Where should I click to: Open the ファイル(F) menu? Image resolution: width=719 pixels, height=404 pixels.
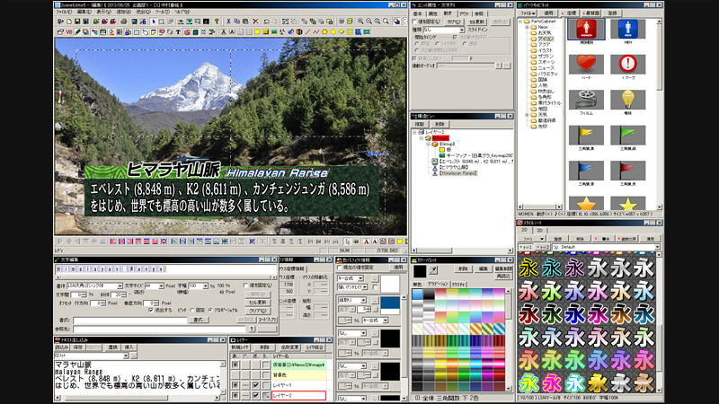coord(63,12)
